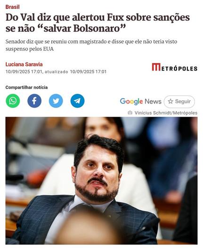Send the article through Telegram icon
The height and width of the screenshot is (251, 203).
point(77,101)
